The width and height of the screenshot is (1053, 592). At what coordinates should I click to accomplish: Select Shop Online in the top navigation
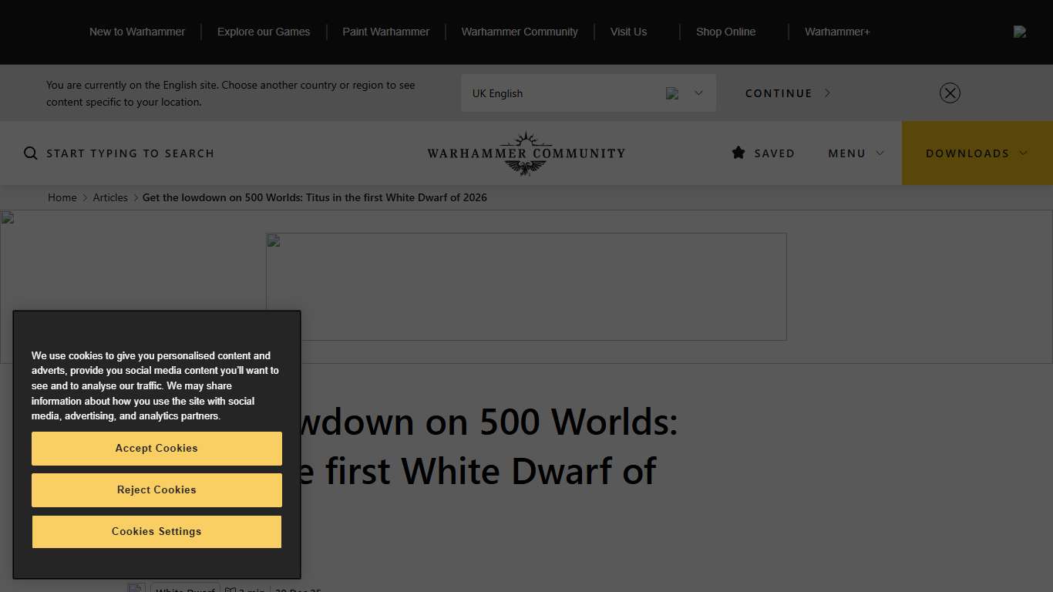(x=725, y=32)
